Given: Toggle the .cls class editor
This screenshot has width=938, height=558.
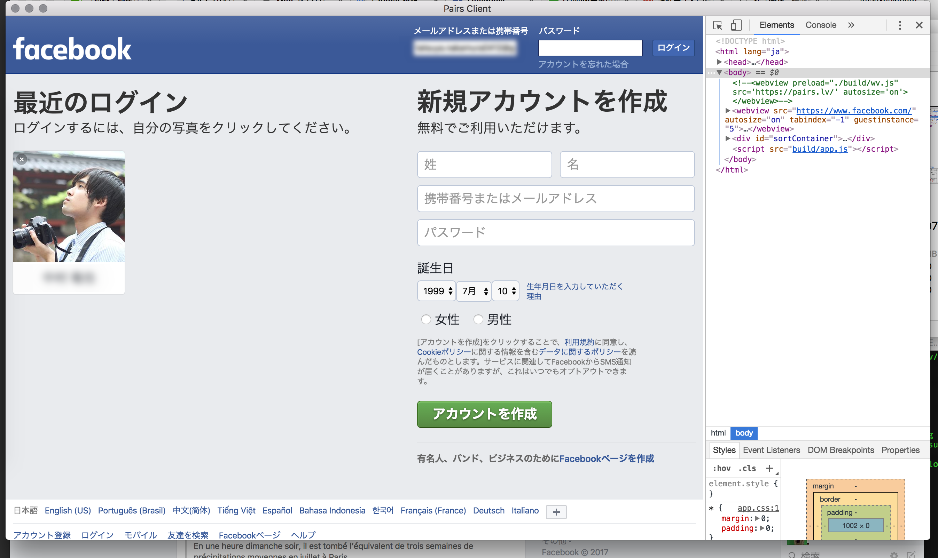Looking at the screenshot, I should (747, 468).
